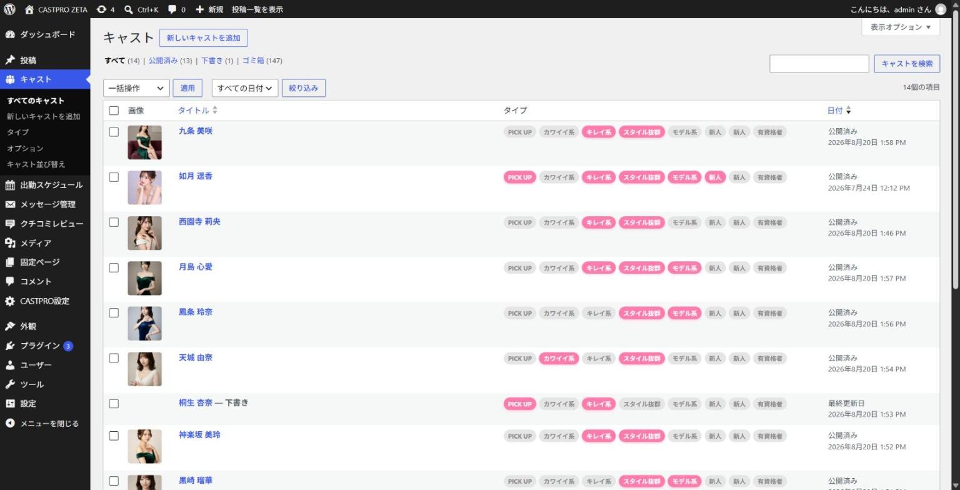The height and width of the screenshot is (490, 960).
Task: Click the キャストを検索 button
Action: coord(907,64)
